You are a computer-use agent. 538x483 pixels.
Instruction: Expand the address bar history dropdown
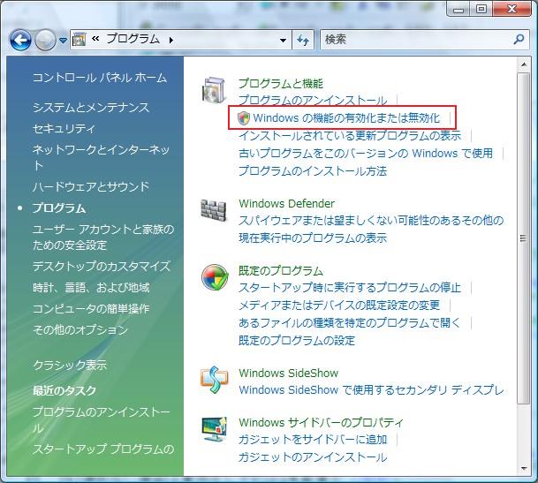(x=283, y=40)
